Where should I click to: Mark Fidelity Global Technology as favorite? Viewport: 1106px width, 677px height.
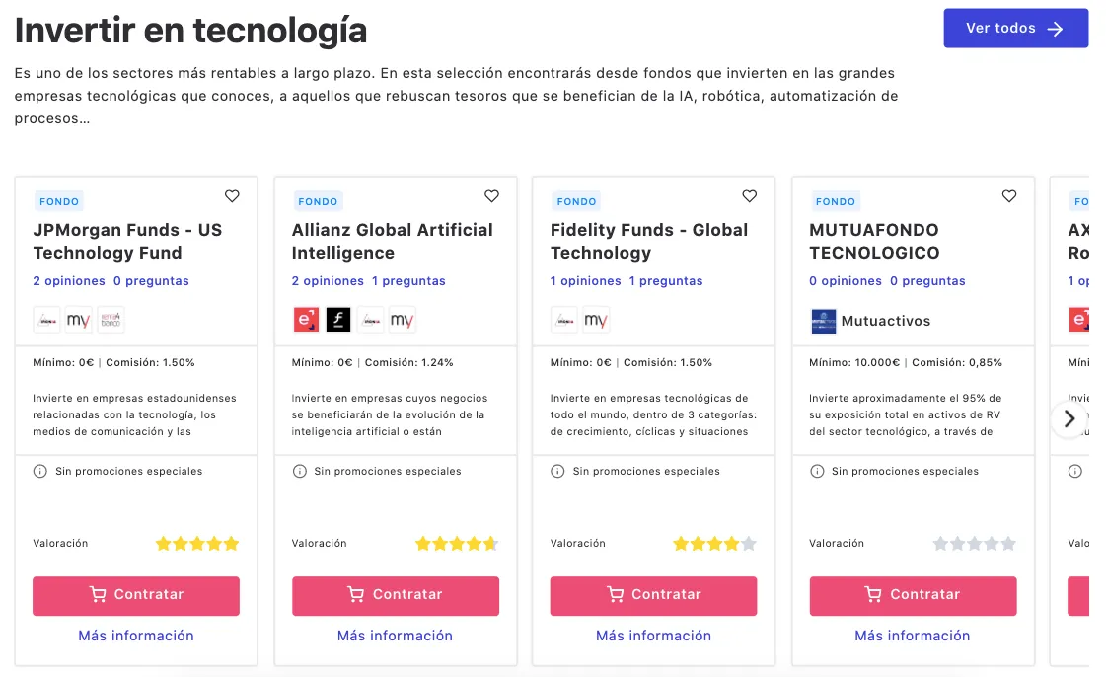coord(750,196)
